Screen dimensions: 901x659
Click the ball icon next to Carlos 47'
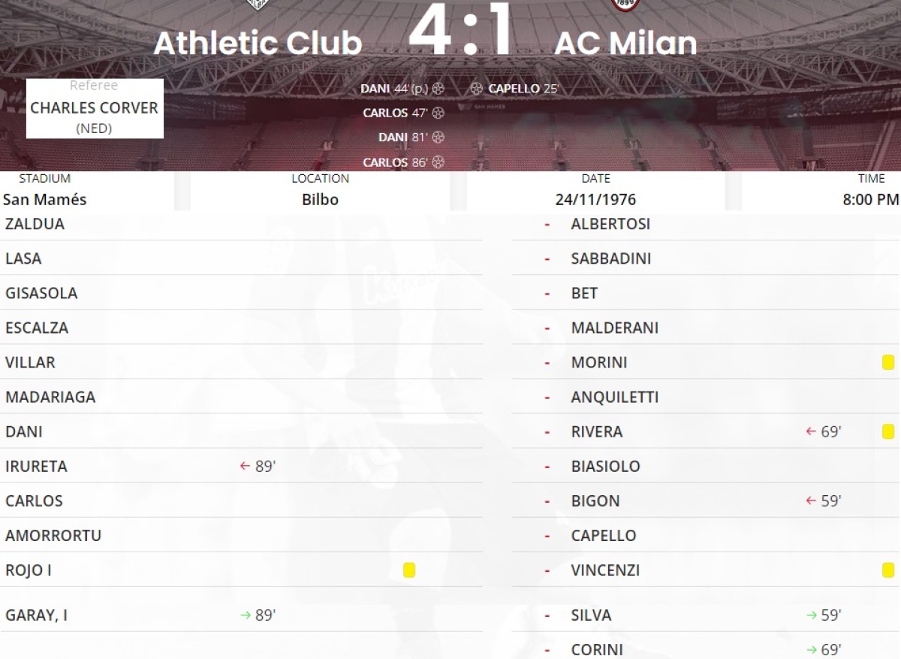pos(438,113)
